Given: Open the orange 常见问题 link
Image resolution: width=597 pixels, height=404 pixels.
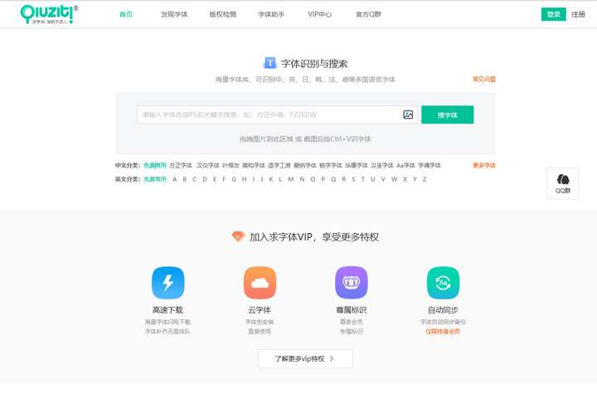Looking at the screenshot, I should click(x=484, y=79).
